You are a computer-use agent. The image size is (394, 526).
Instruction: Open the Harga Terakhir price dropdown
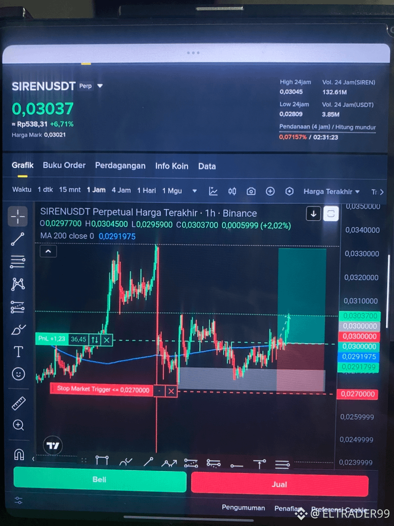click(x=331, y=192)
